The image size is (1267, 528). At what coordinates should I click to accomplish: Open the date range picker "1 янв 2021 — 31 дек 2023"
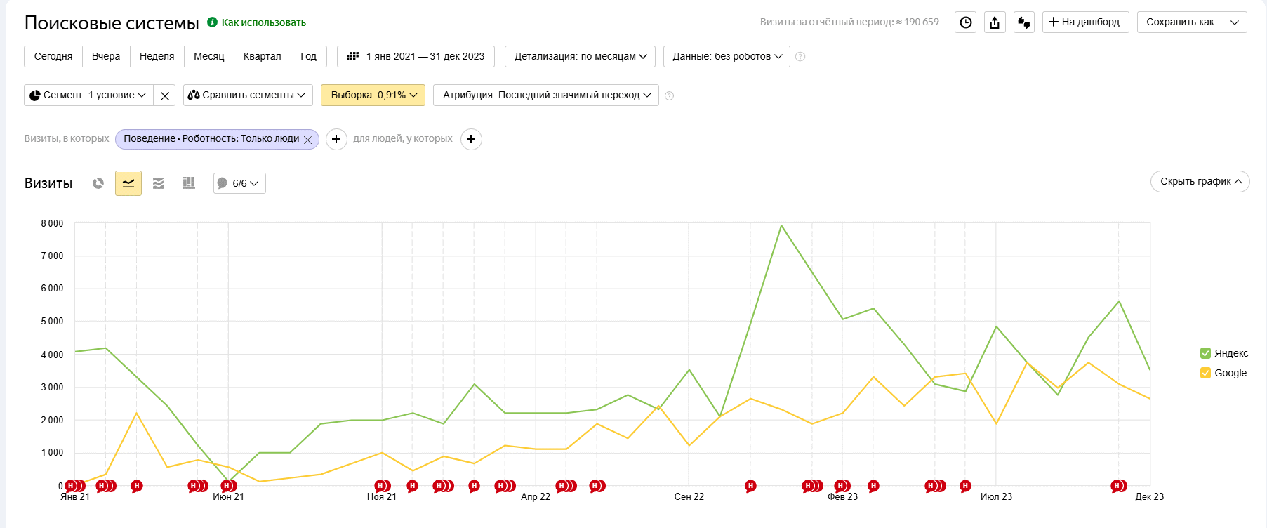[x=416, y=56]
